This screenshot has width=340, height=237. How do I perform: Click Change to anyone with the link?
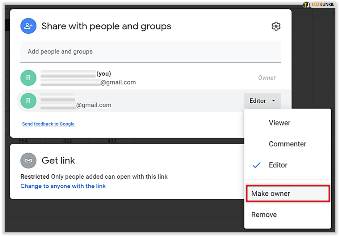pyautogui.click(x=63, y=186)
